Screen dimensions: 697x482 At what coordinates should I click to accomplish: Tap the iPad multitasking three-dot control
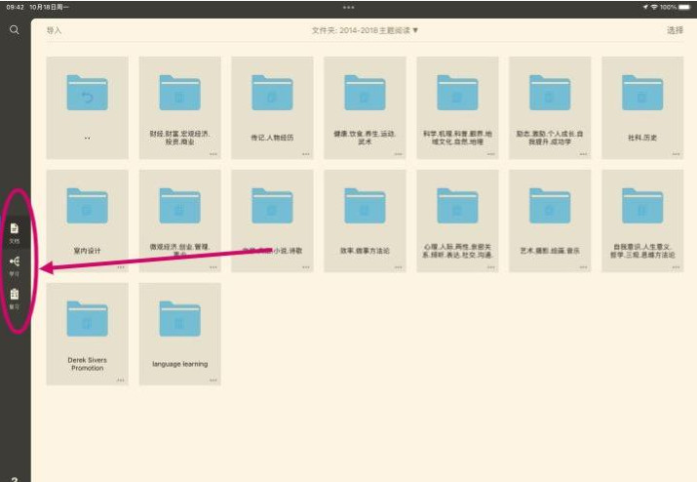349,7
